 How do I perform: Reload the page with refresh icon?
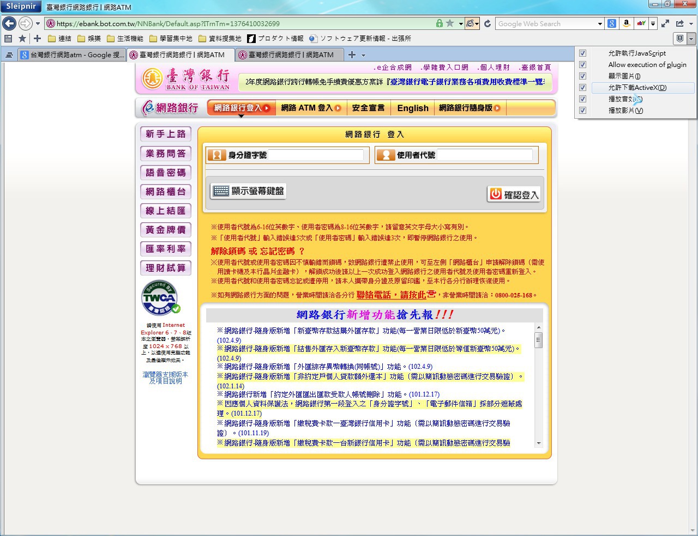(x=487, y=23)
